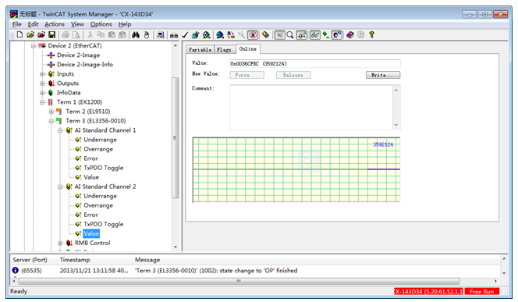Select Underrange under AI Standard Channel 1
The width and height of the screenshot is (518, 302).
[100, 140]
